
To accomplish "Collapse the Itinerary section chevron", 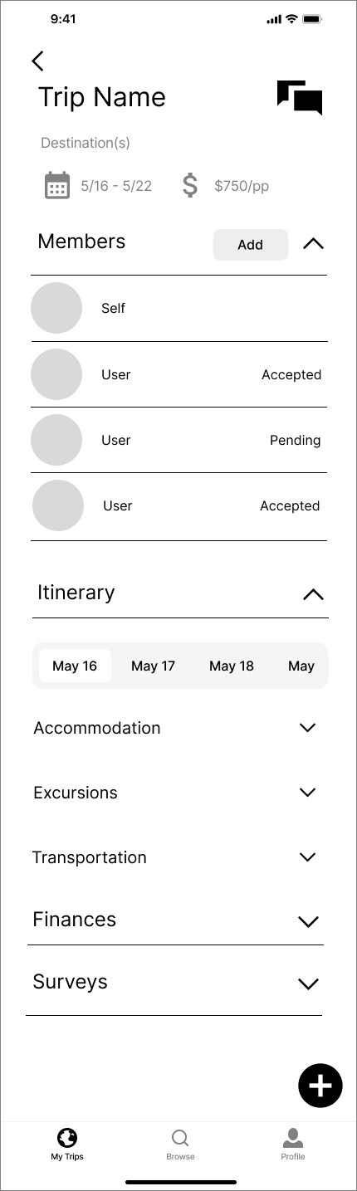I will pyautogui.click(x=313, y=594).
